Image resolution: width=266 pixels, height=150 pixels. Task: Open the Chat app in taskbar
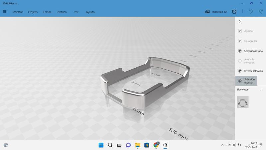tap(128, 145)
